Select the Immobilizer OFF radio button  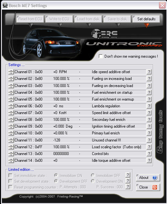[93, 176]
